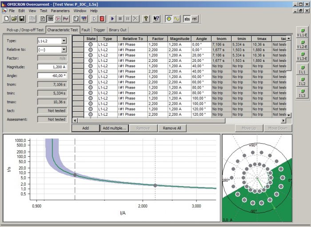The width and height of the screenshot is (311, 227).
Task: Click I L1 output indicator
Action: (x=302, y=69)
